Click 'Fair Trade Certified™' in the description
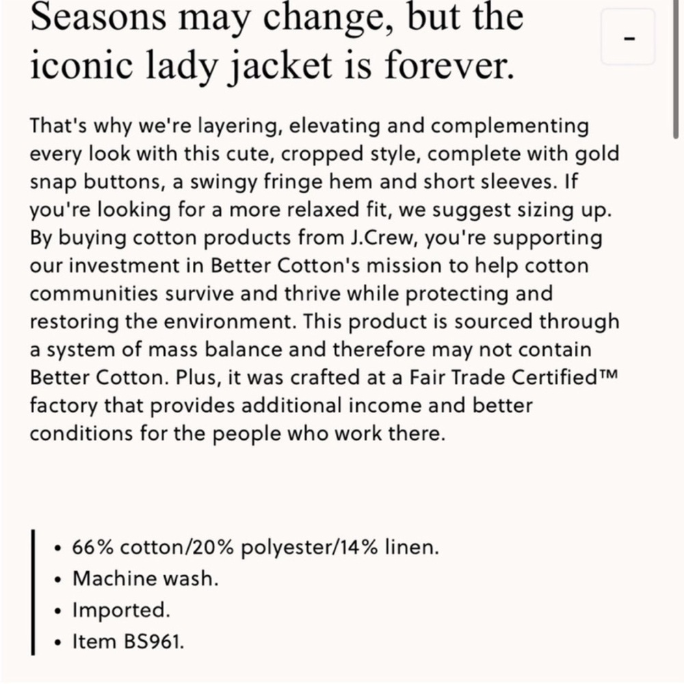This screenshot has height=684, width=684. tap(514, 378)
